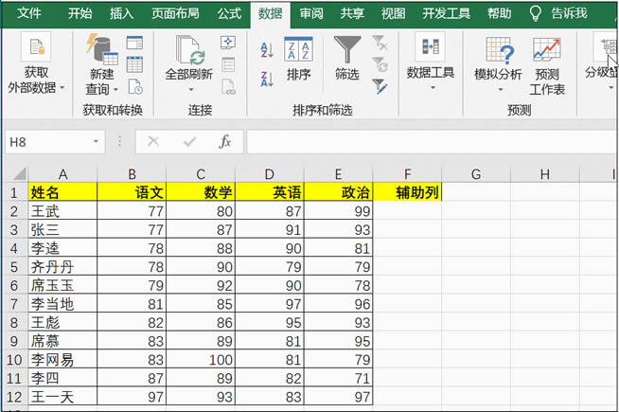The image size is (619, 412).
Task: Open the custom Sort dialog icon
Action: 298,58
